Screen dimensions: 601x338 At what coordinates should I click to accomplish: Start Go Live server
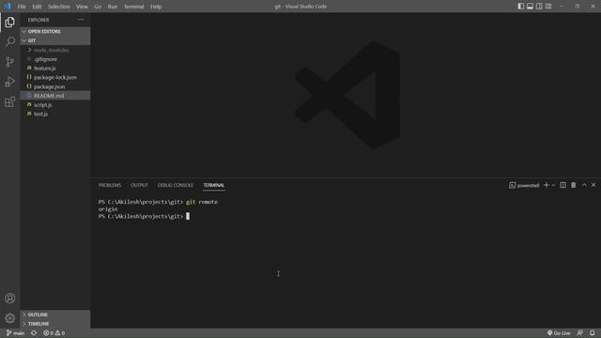(559, 333)
